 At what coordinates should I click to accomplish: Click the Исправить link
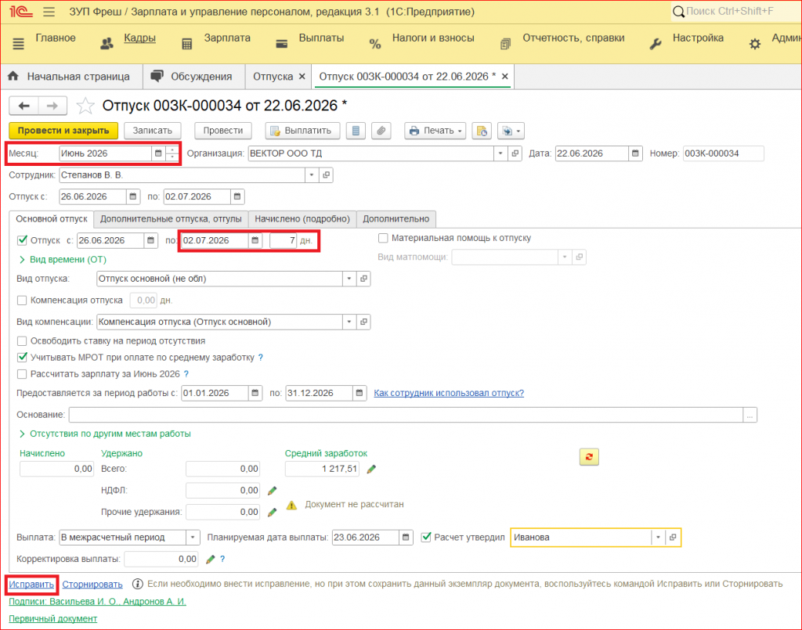coord(31,585)
